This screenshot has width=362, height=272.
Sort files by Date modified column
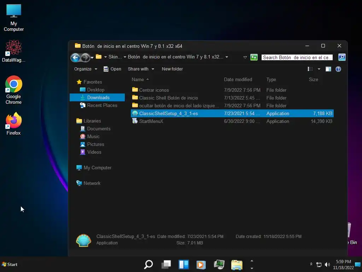[x=238, y=80]
